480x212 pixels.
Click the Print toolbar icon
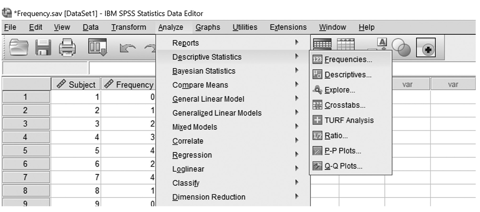(67, 47)
